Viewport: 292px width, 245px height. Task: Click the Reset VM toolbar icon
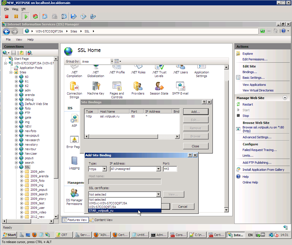tap(35, 17)
